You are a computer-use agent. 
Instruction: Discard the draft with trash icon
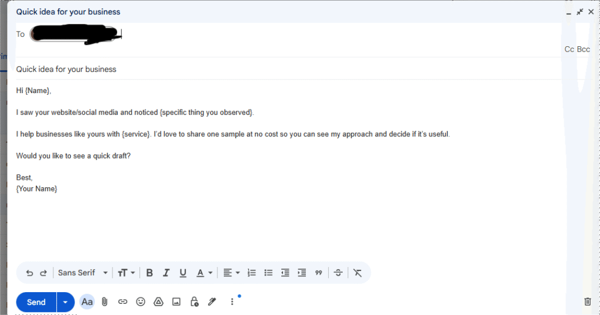click(588, 302)
